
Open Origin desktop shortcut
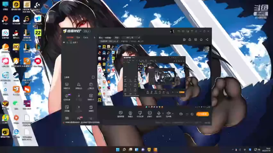coord(5,20)
